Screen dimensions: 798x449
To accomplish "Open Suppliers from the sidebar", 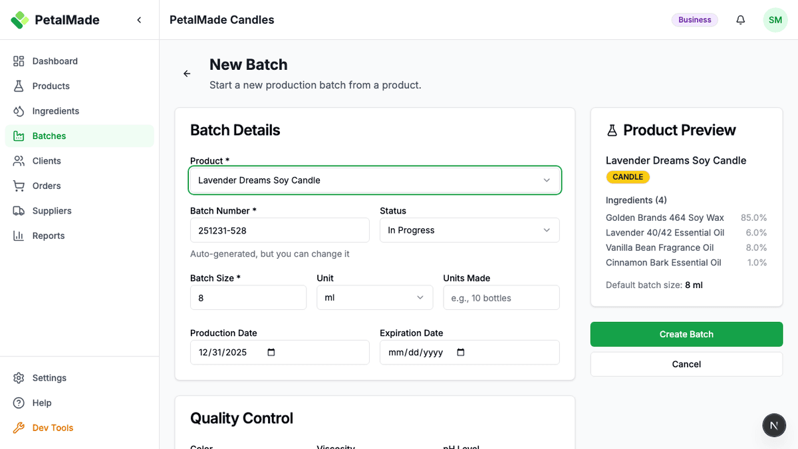I will (x=19, y=210).
